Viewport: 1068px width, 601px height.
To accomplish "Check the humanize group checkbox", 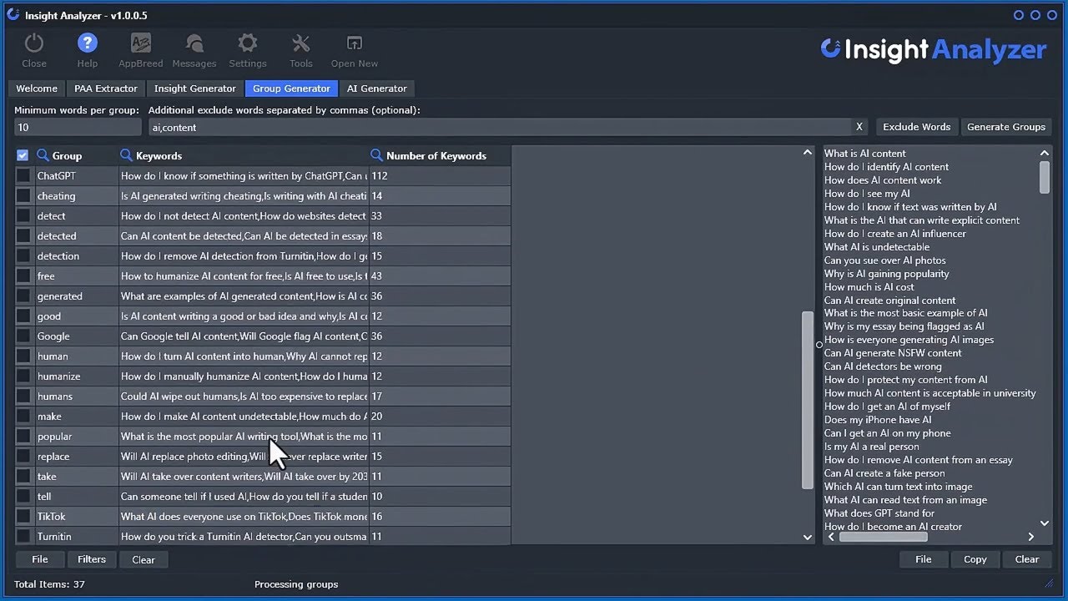I will point(23,376).
